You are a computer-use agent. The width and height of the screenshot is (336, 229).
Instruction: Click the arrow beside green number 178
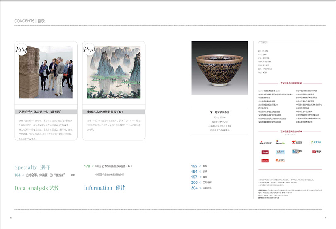[93, 166]
